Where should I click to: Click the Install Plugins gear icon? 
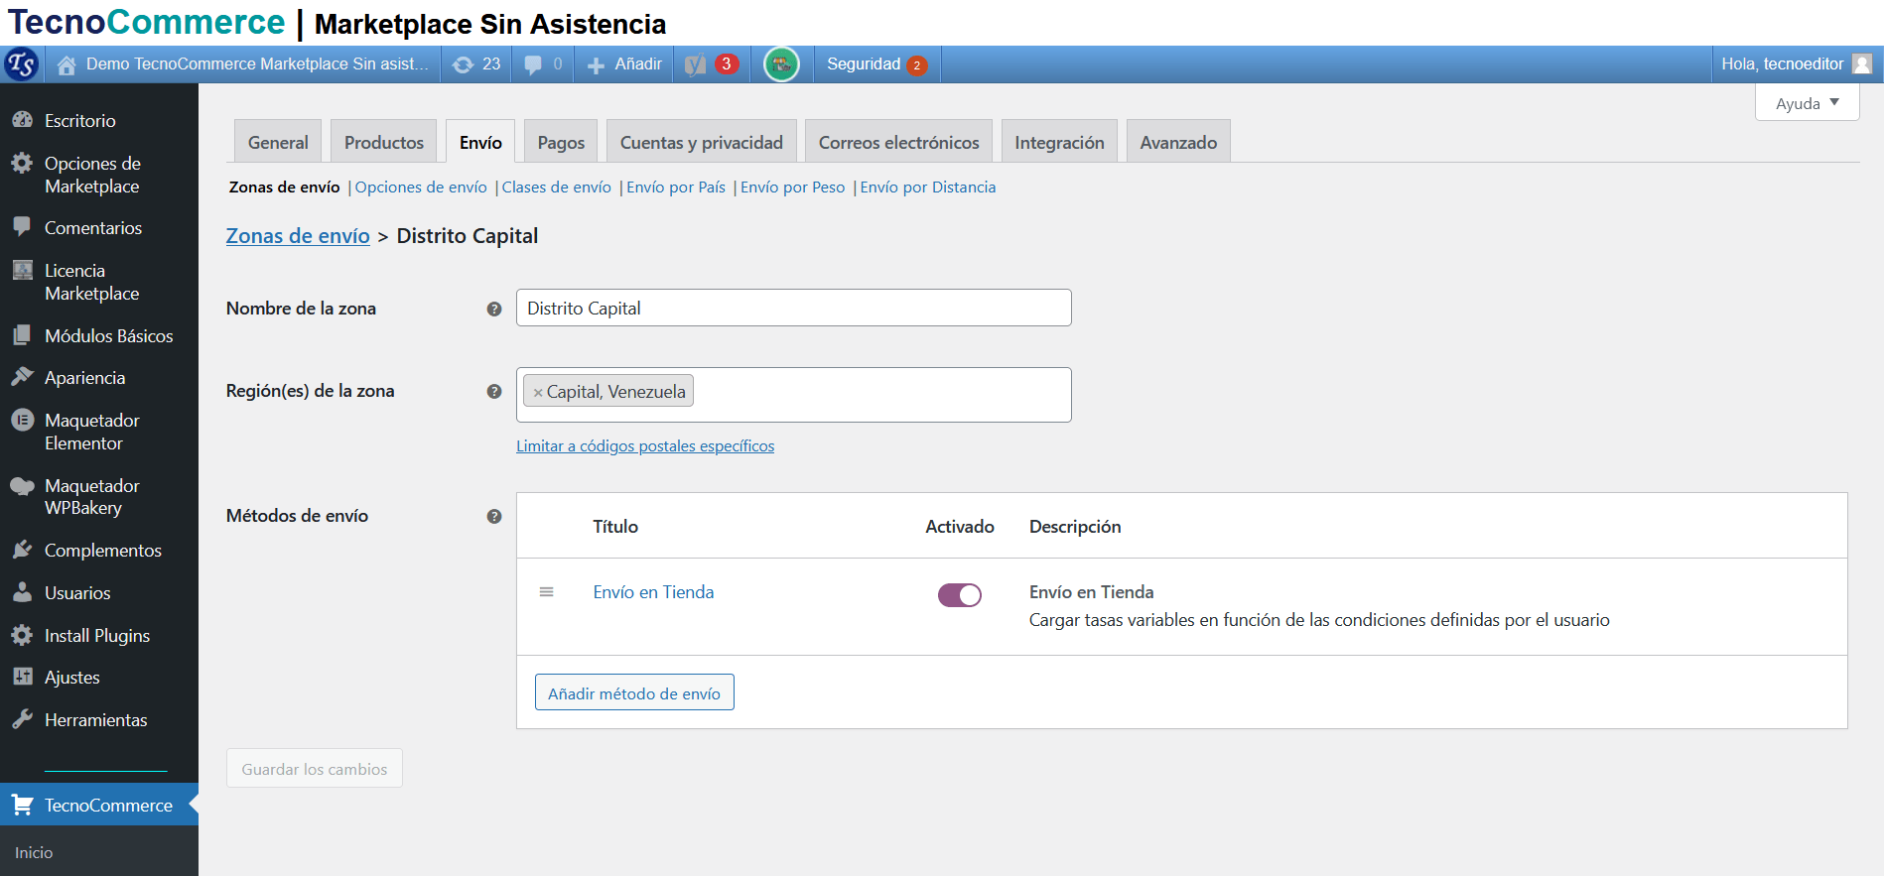(x=22, y=635)
